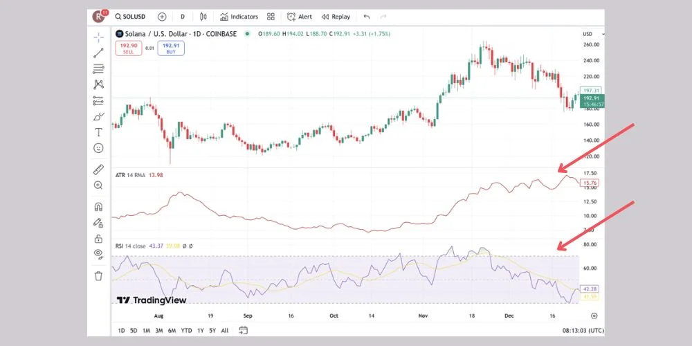The width and height of the screenshot is (692, 346).
Task: Create an Alert from the toolbar
Action: tap(299, 17)
